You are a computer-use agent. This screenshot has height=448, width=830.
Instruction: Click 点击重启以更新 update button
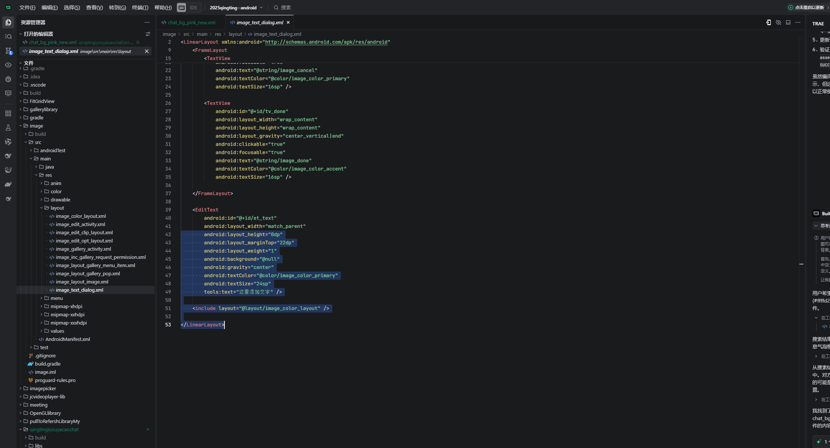click(x=809, y=7)
